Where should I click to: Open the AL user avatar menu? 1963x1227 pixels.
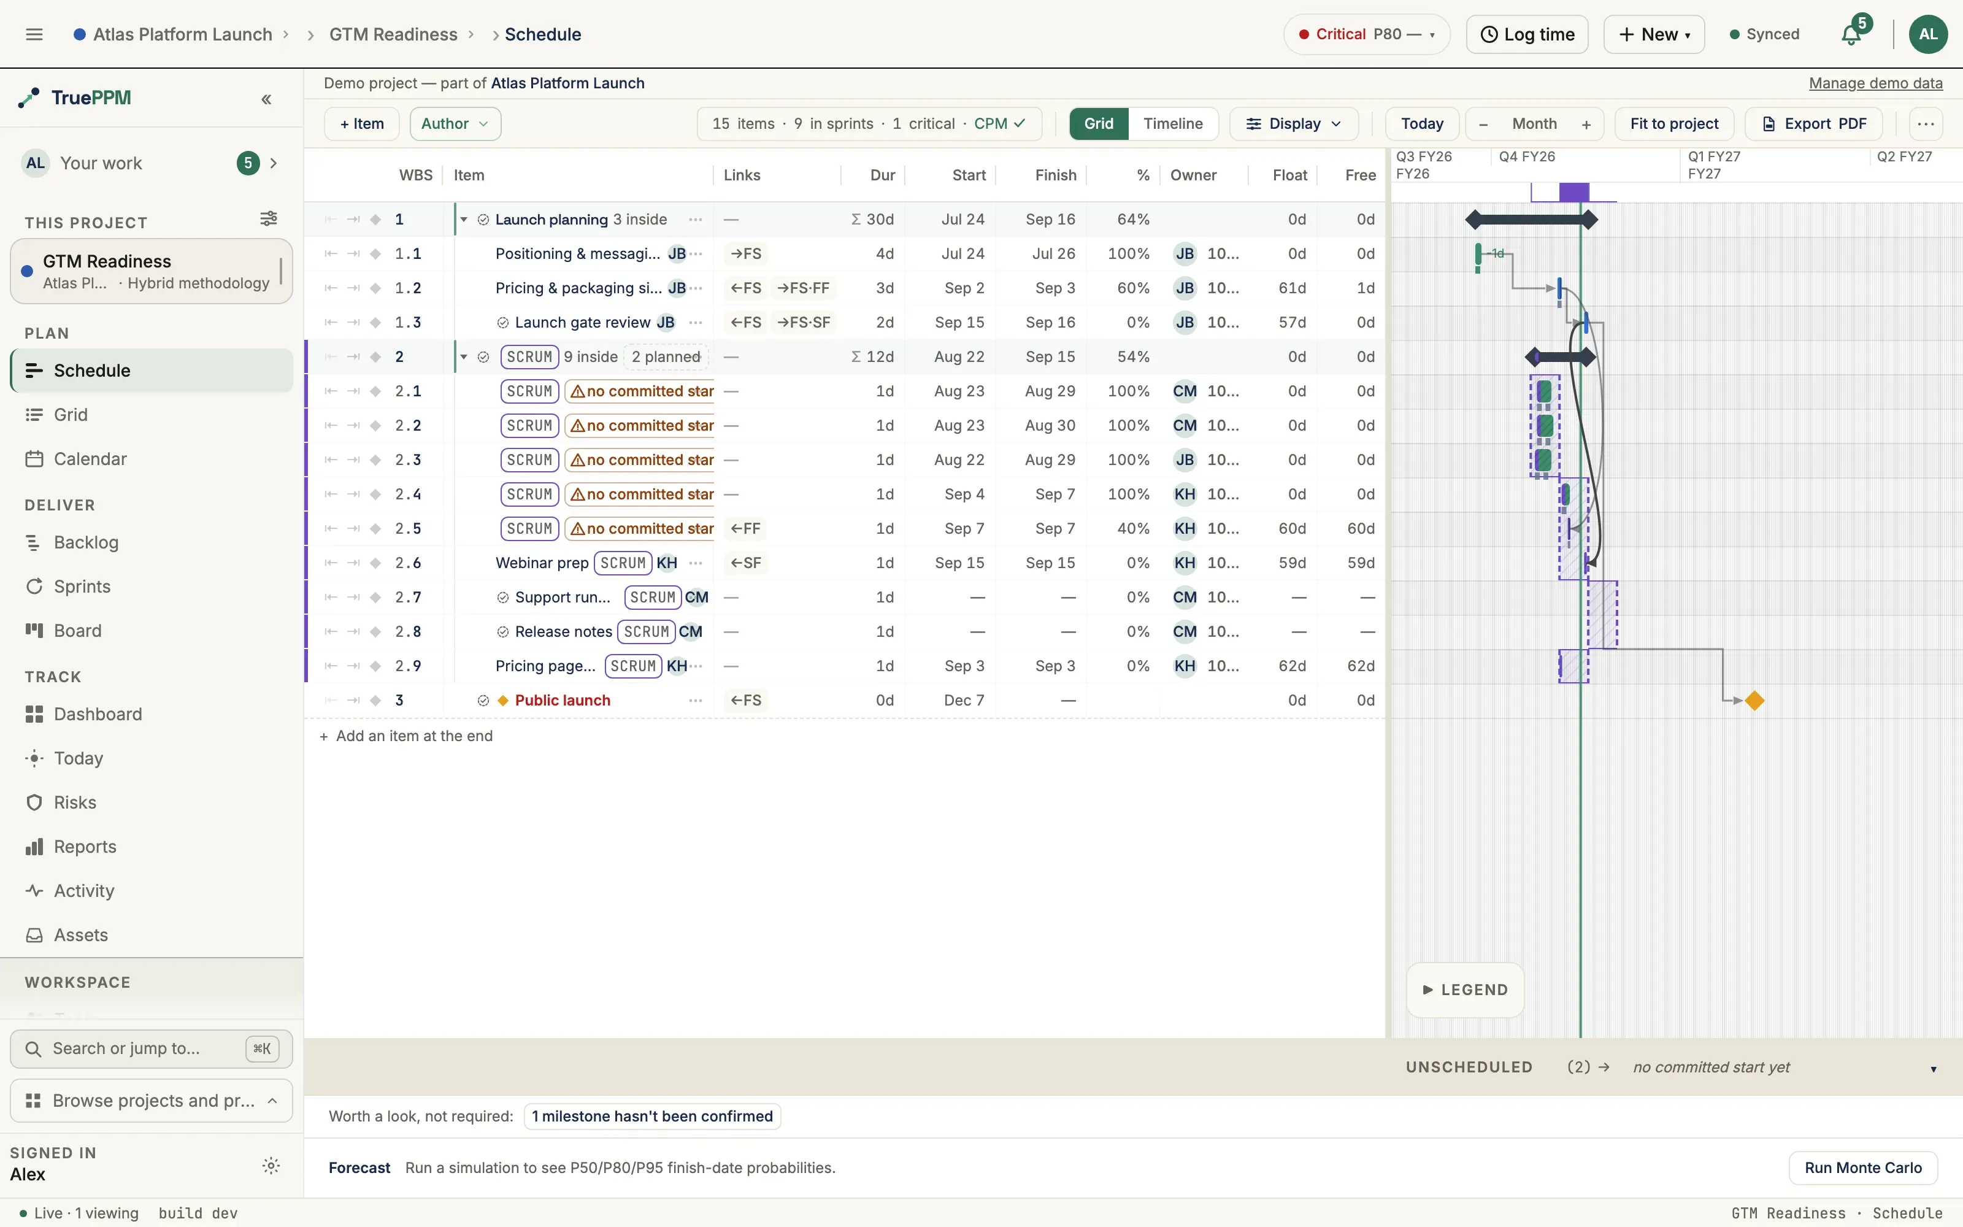click(1928, 34)
